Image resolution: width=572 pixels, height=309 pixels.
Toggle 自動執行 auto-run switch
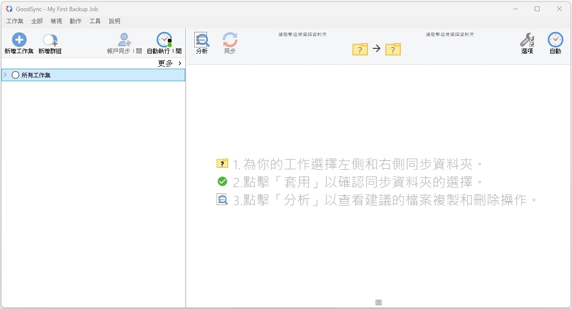164,44
